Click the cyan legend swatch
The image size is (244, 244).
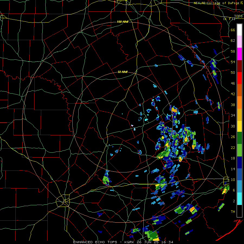tap(239, 199)
